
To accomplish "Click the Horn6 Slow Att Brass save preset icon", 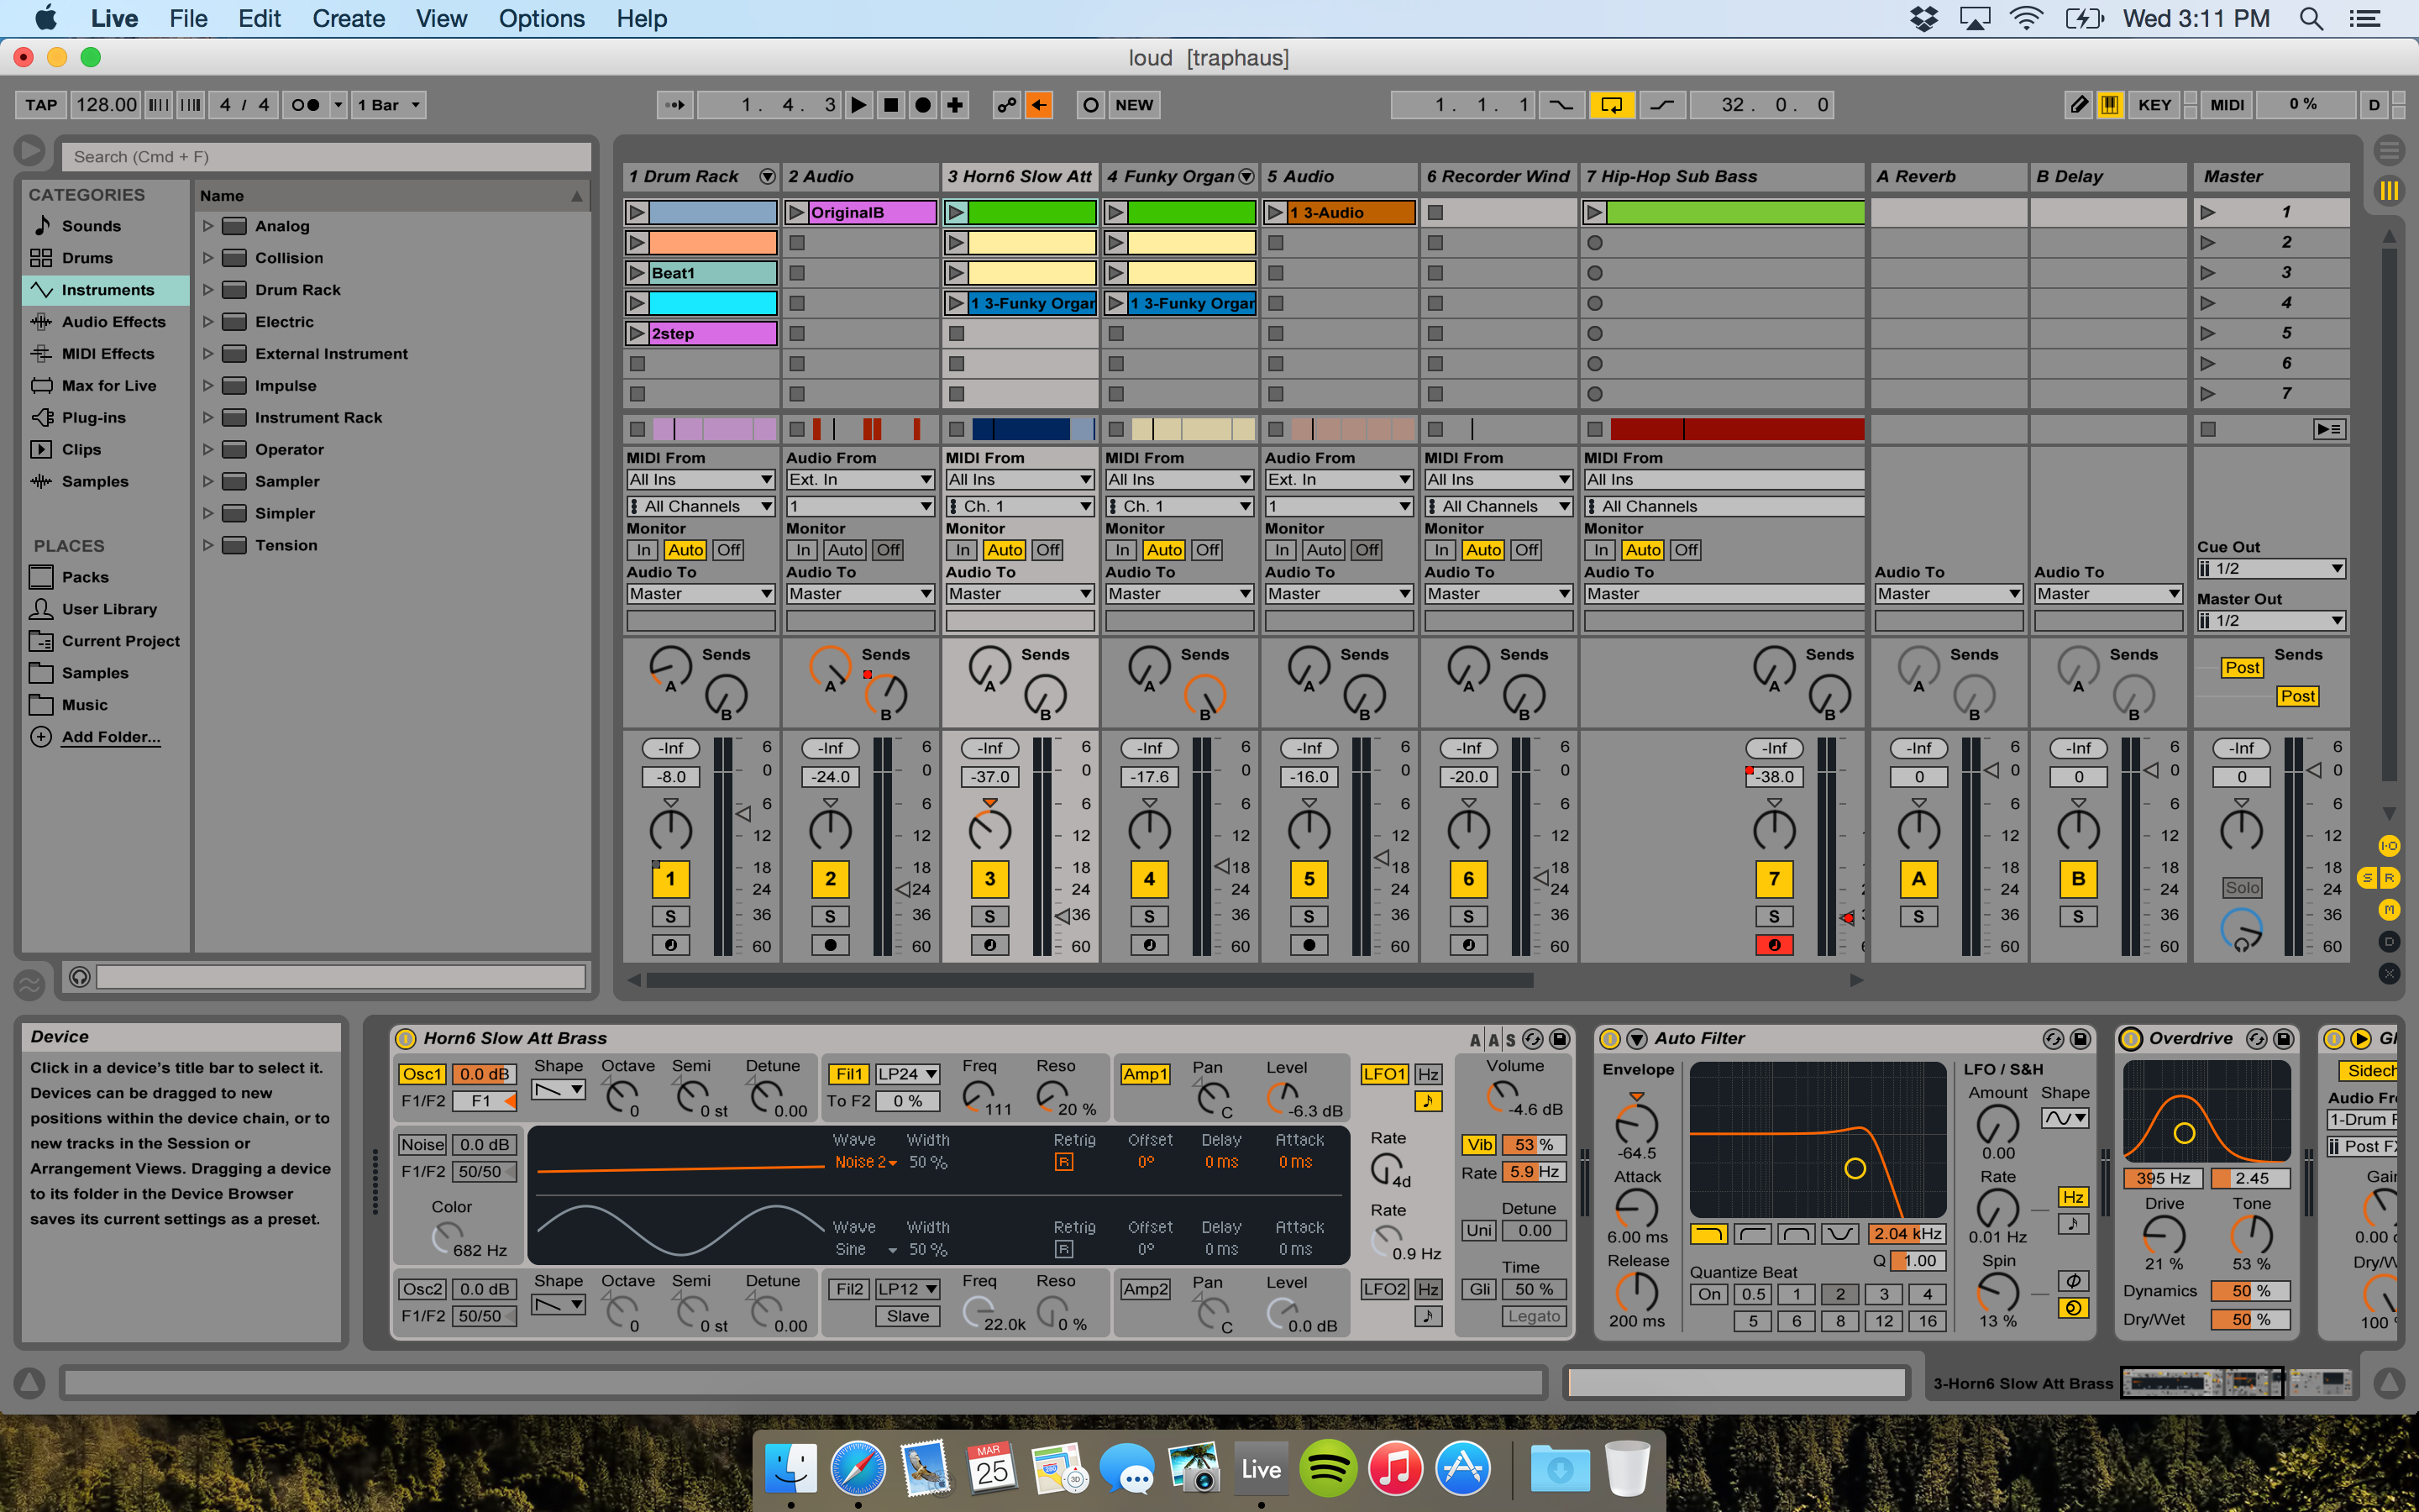I will tap(1558, 1039).
